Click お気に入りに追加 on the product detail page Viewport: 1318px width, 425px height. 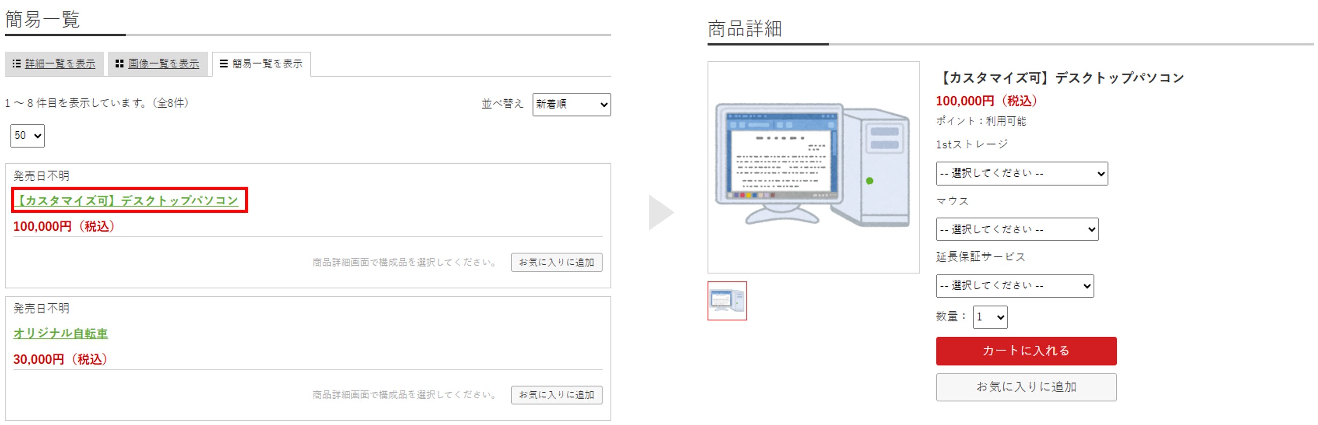1026,387
